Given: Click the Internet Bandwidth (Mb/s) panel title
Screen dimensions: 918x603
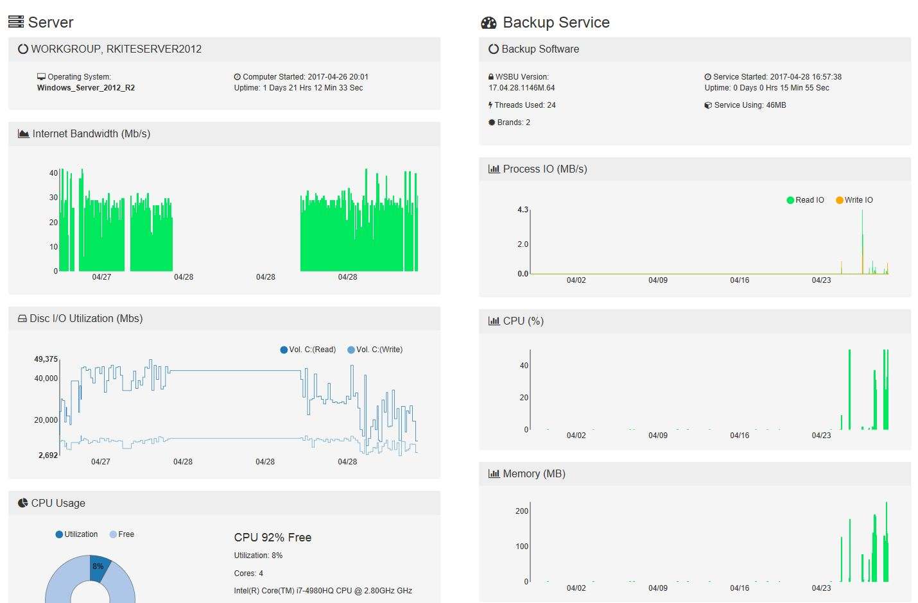Looking at the screenshot, I should (x=91, y=133).
